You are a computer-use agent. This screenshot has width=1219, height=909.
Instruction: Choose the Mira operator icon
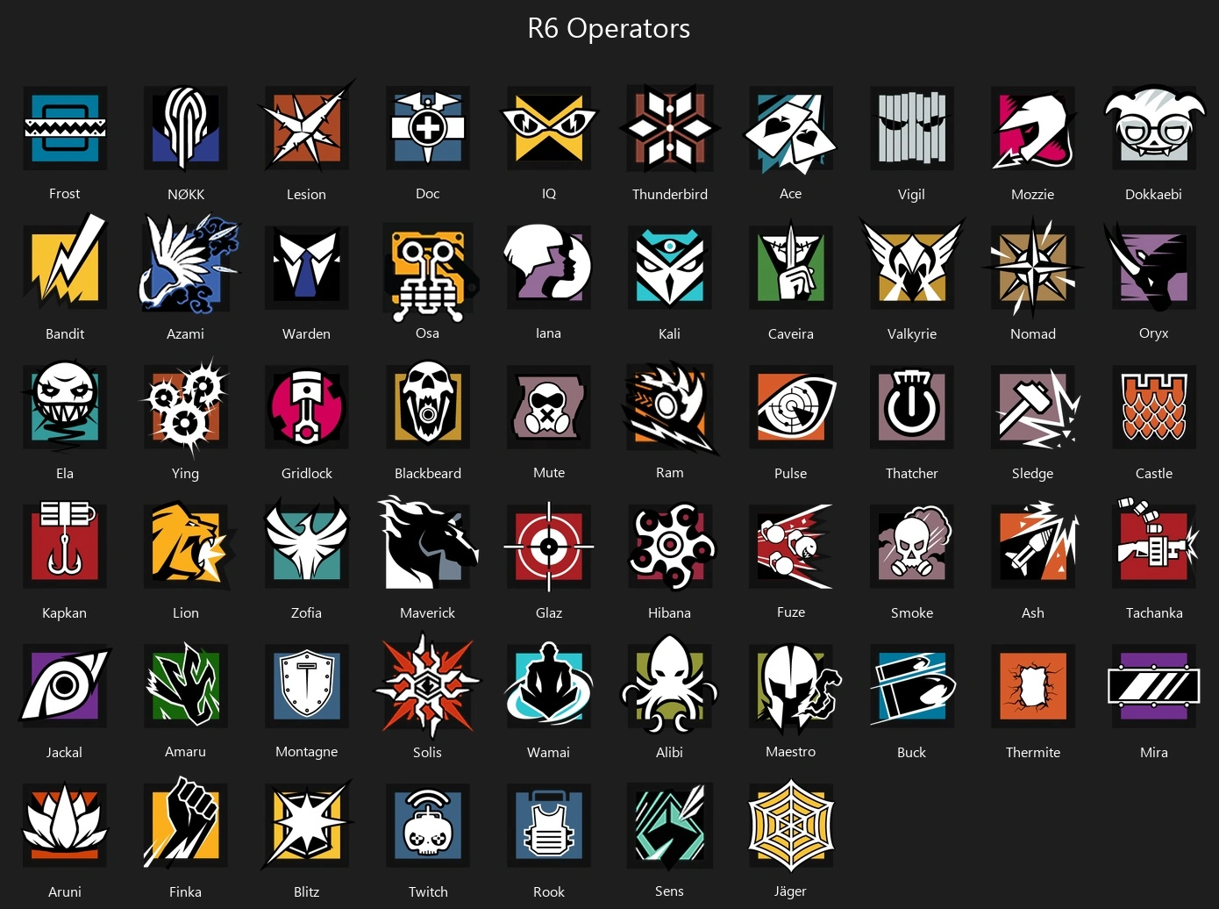click(x=1154, y=685)
